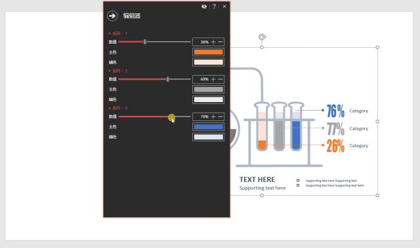
Task: Open the orange main color swatch
Action: (209, 52)
